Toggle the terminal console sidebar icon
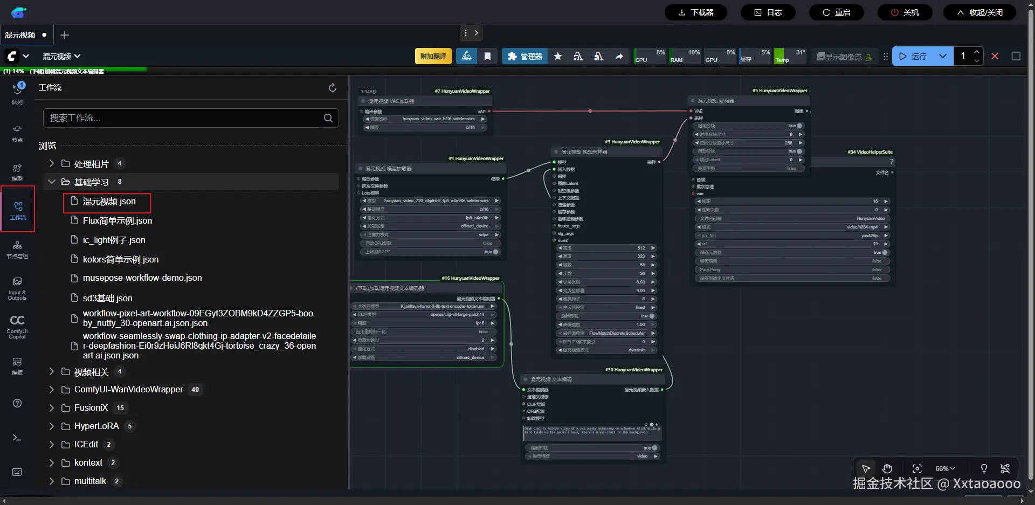The image size is (1035, 505). point(17,438)
